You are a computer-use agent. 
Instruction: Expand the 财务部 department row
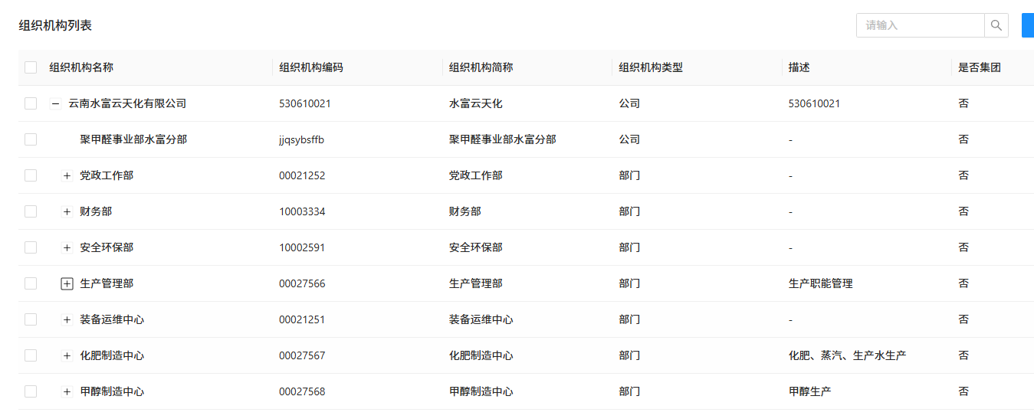tap(67, 211)
